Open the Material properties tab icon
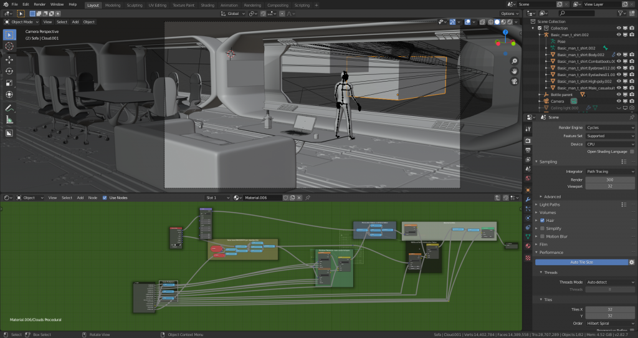Screen dimensions: 638x338 tap(528, 246)
